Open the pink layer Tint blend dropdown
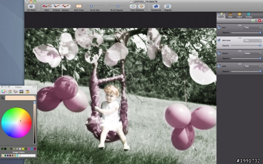The height and width of the screenshot is (164, 263). [252, 66]
